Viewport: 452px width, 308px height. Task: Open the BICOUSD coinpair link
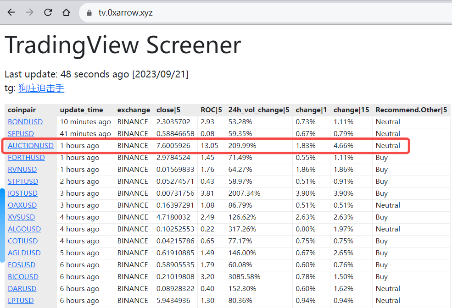click(23, 277)
